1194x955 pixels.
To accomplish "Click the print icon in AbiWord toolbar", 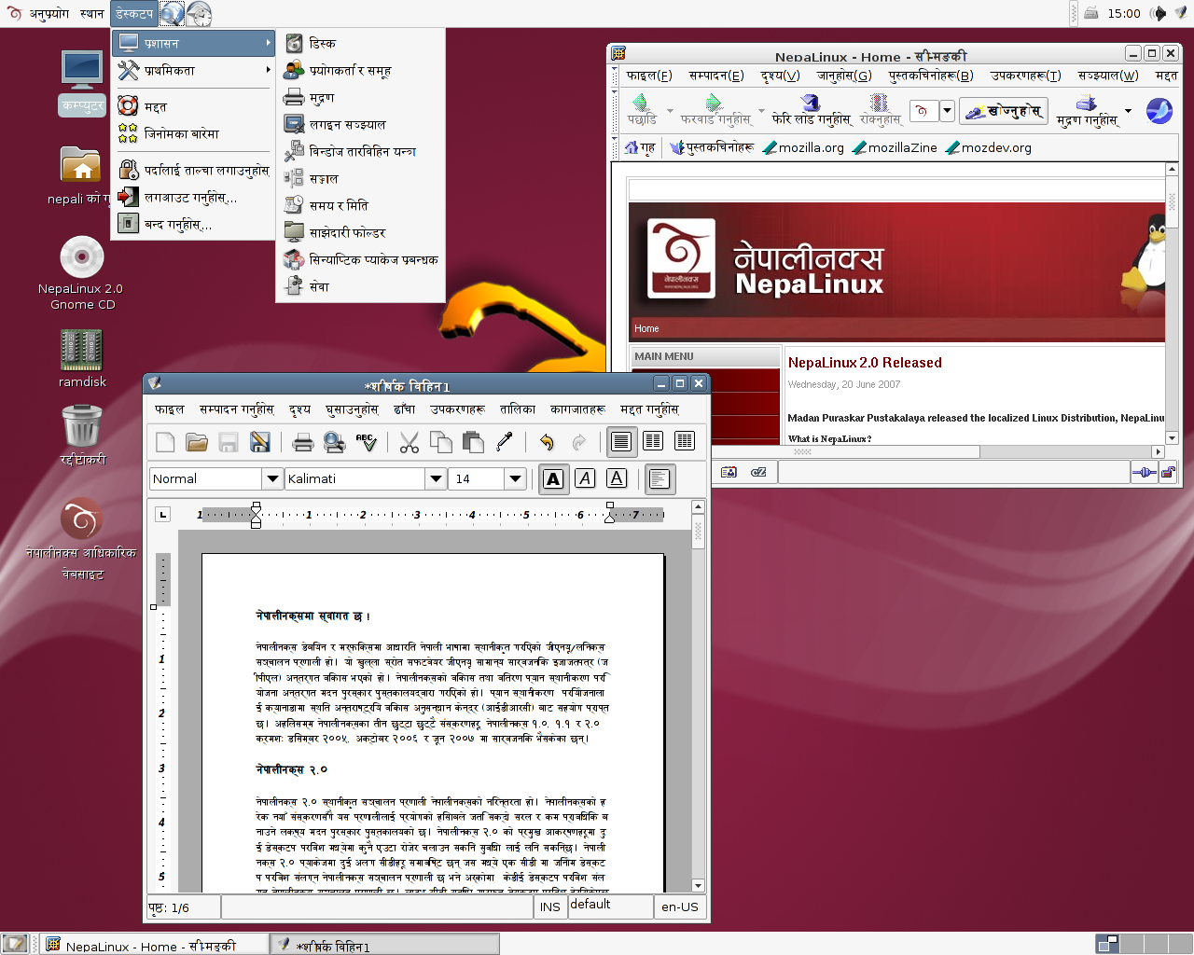I will pos(303,442).
